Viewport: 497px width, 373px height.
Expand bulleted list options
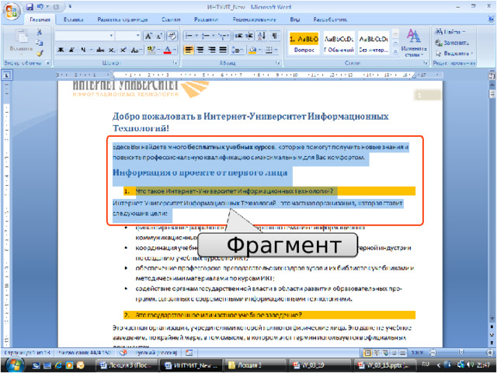point(196,36)
